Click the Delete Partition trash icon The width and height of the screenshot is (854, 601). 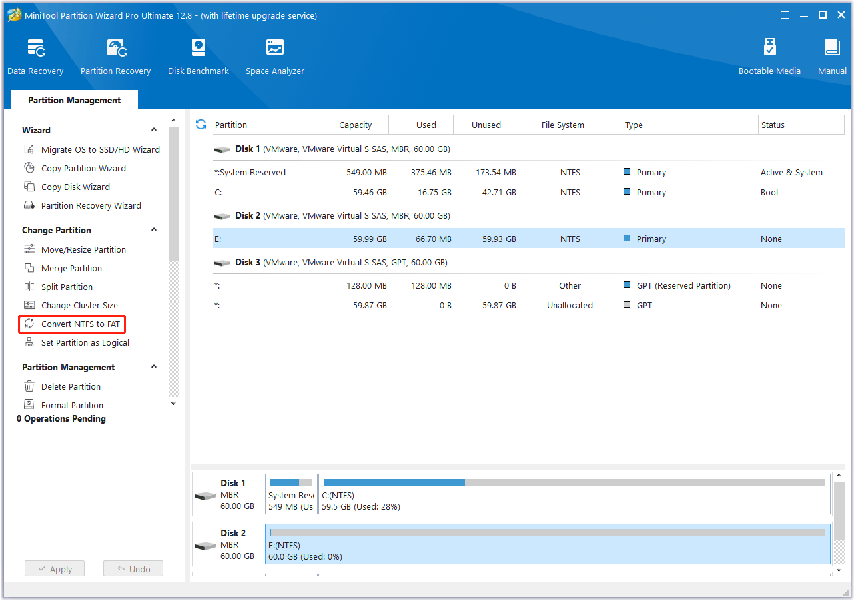point(29,386)
